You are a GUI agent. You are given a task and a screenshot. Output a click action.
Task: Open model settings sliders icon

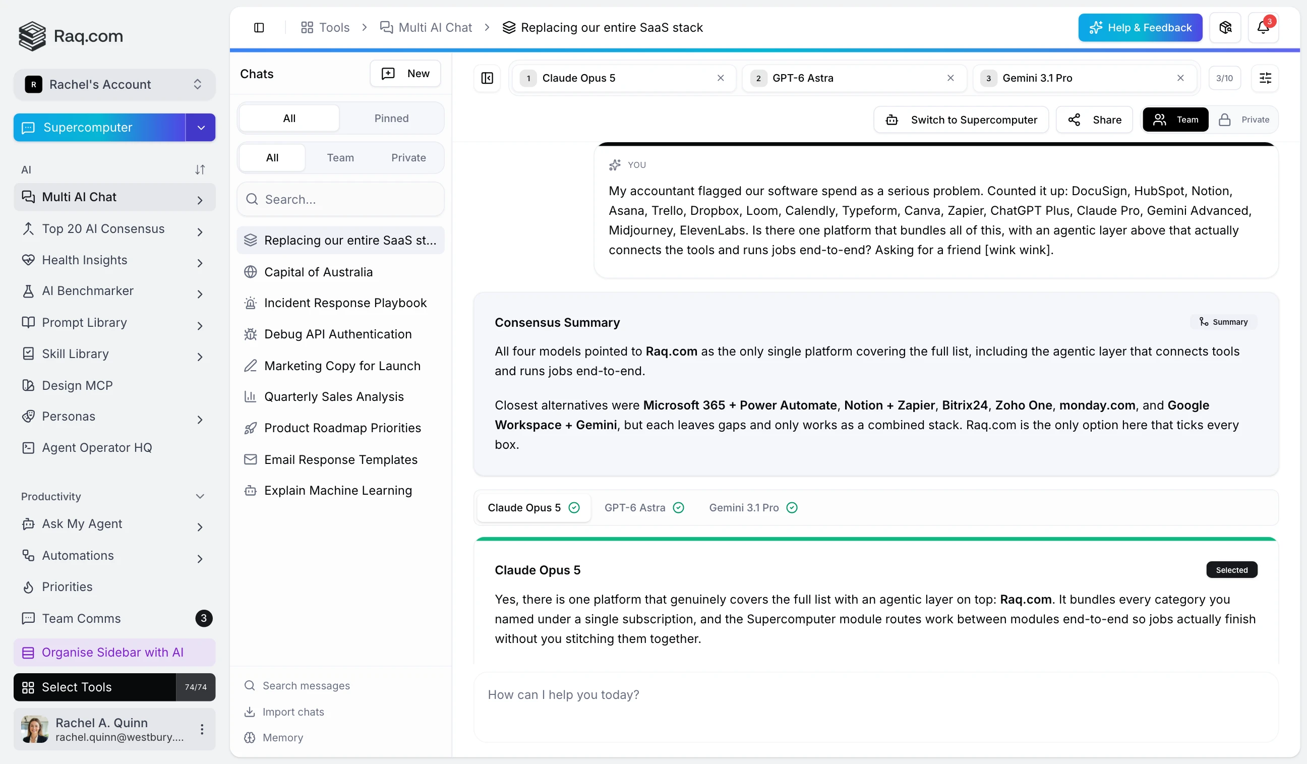1265,78
